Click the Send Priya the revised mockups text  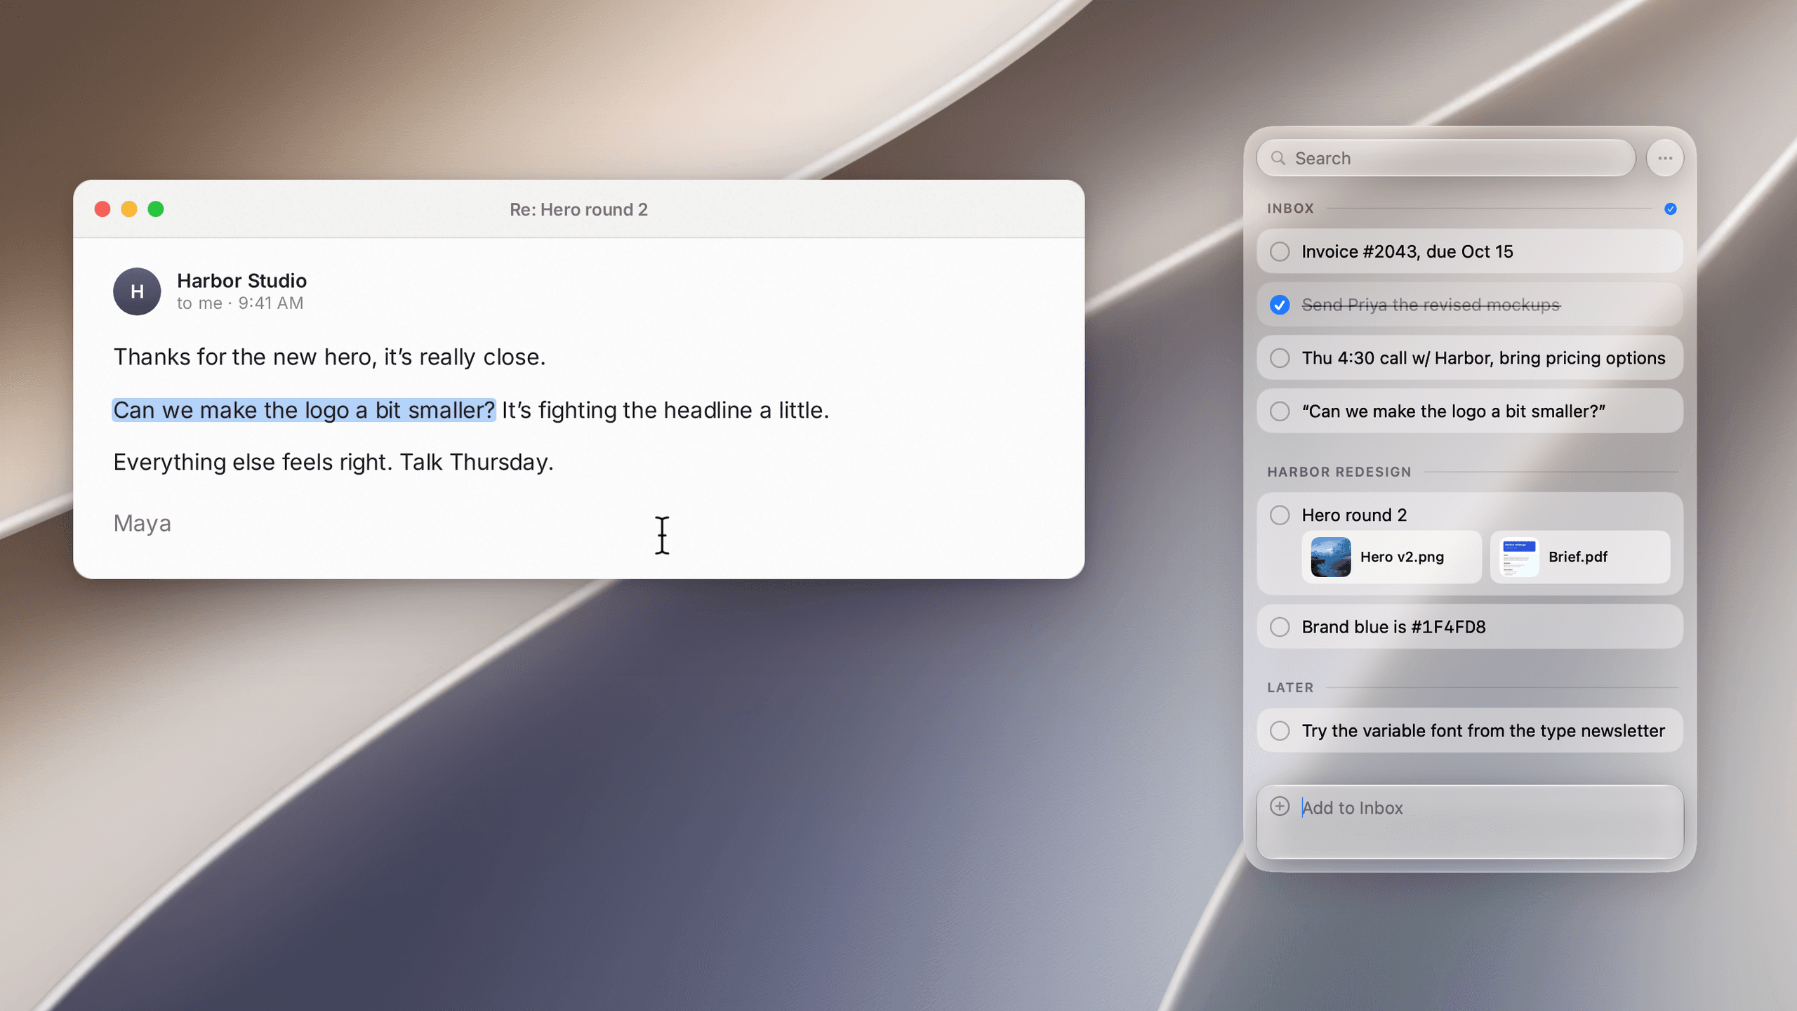coord(1431,305)
